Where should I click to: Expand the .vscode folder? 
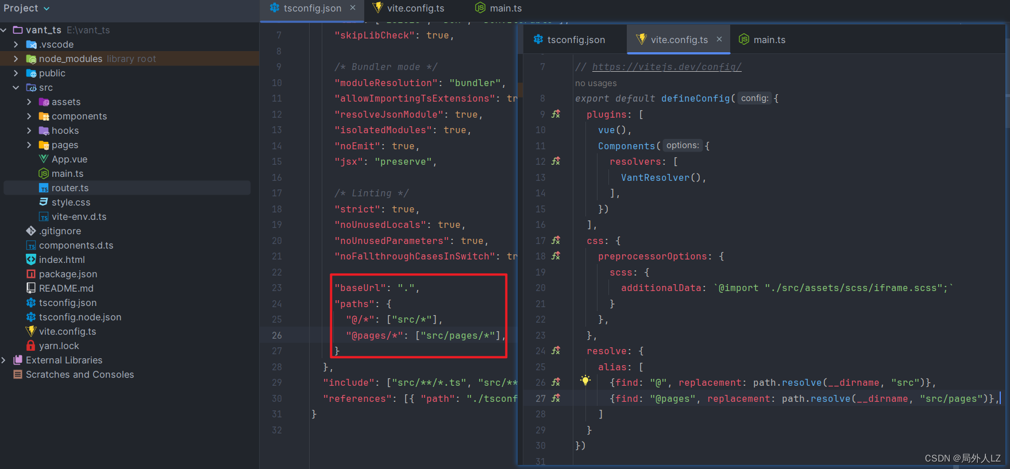(16, 44)
